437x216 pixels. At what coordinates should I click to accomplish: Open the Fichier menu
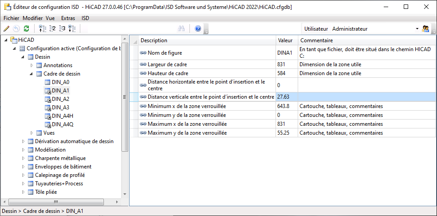click(11, 18)
